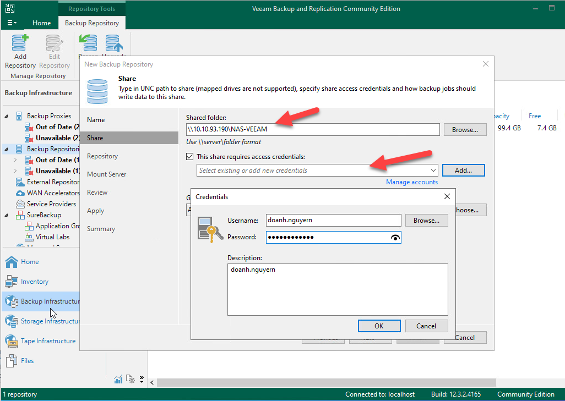Screen dimensions: 565x401
Task: Open the main hamburger menu
Action: (12, 23)
